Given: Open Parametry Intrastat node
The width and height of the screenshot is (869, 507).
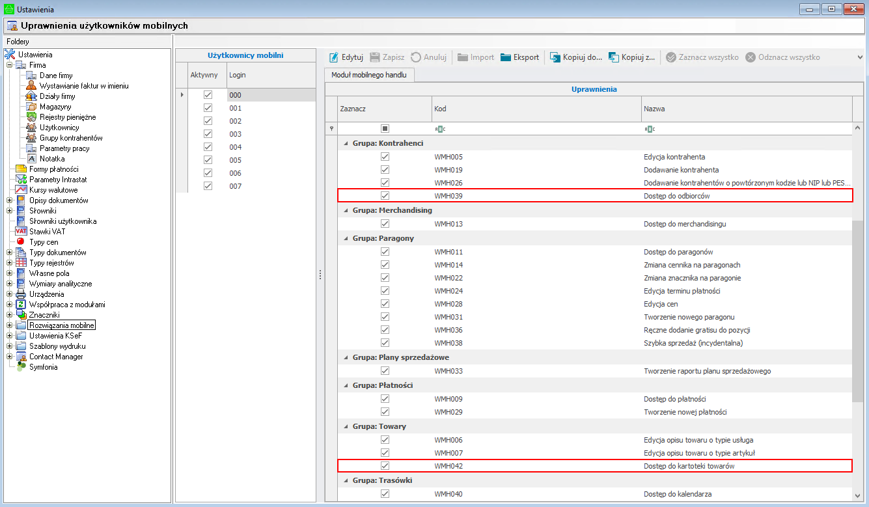Looking at the screenshot, I should click(58, 180).
